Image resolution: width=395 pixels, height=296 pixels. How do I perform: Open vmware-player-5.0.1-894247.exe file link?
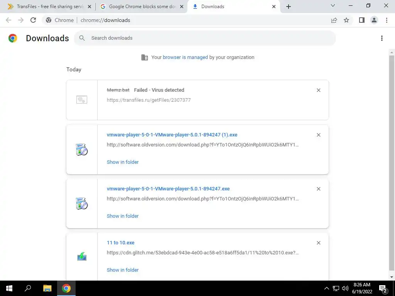tap(168, 188)
